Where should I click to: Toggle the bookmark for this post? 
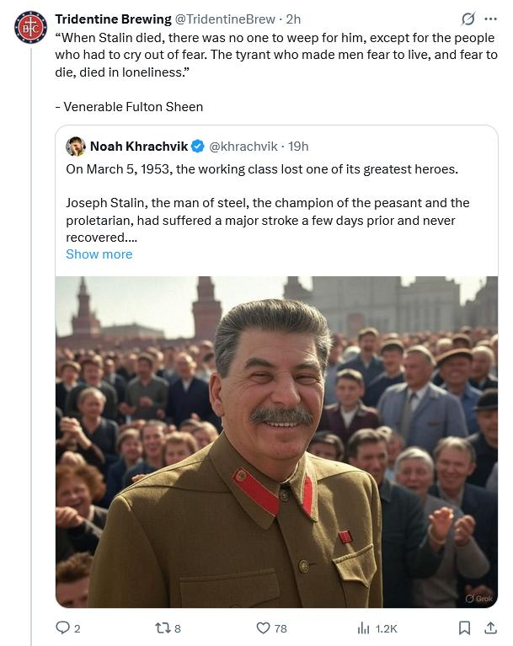(464, 627)
